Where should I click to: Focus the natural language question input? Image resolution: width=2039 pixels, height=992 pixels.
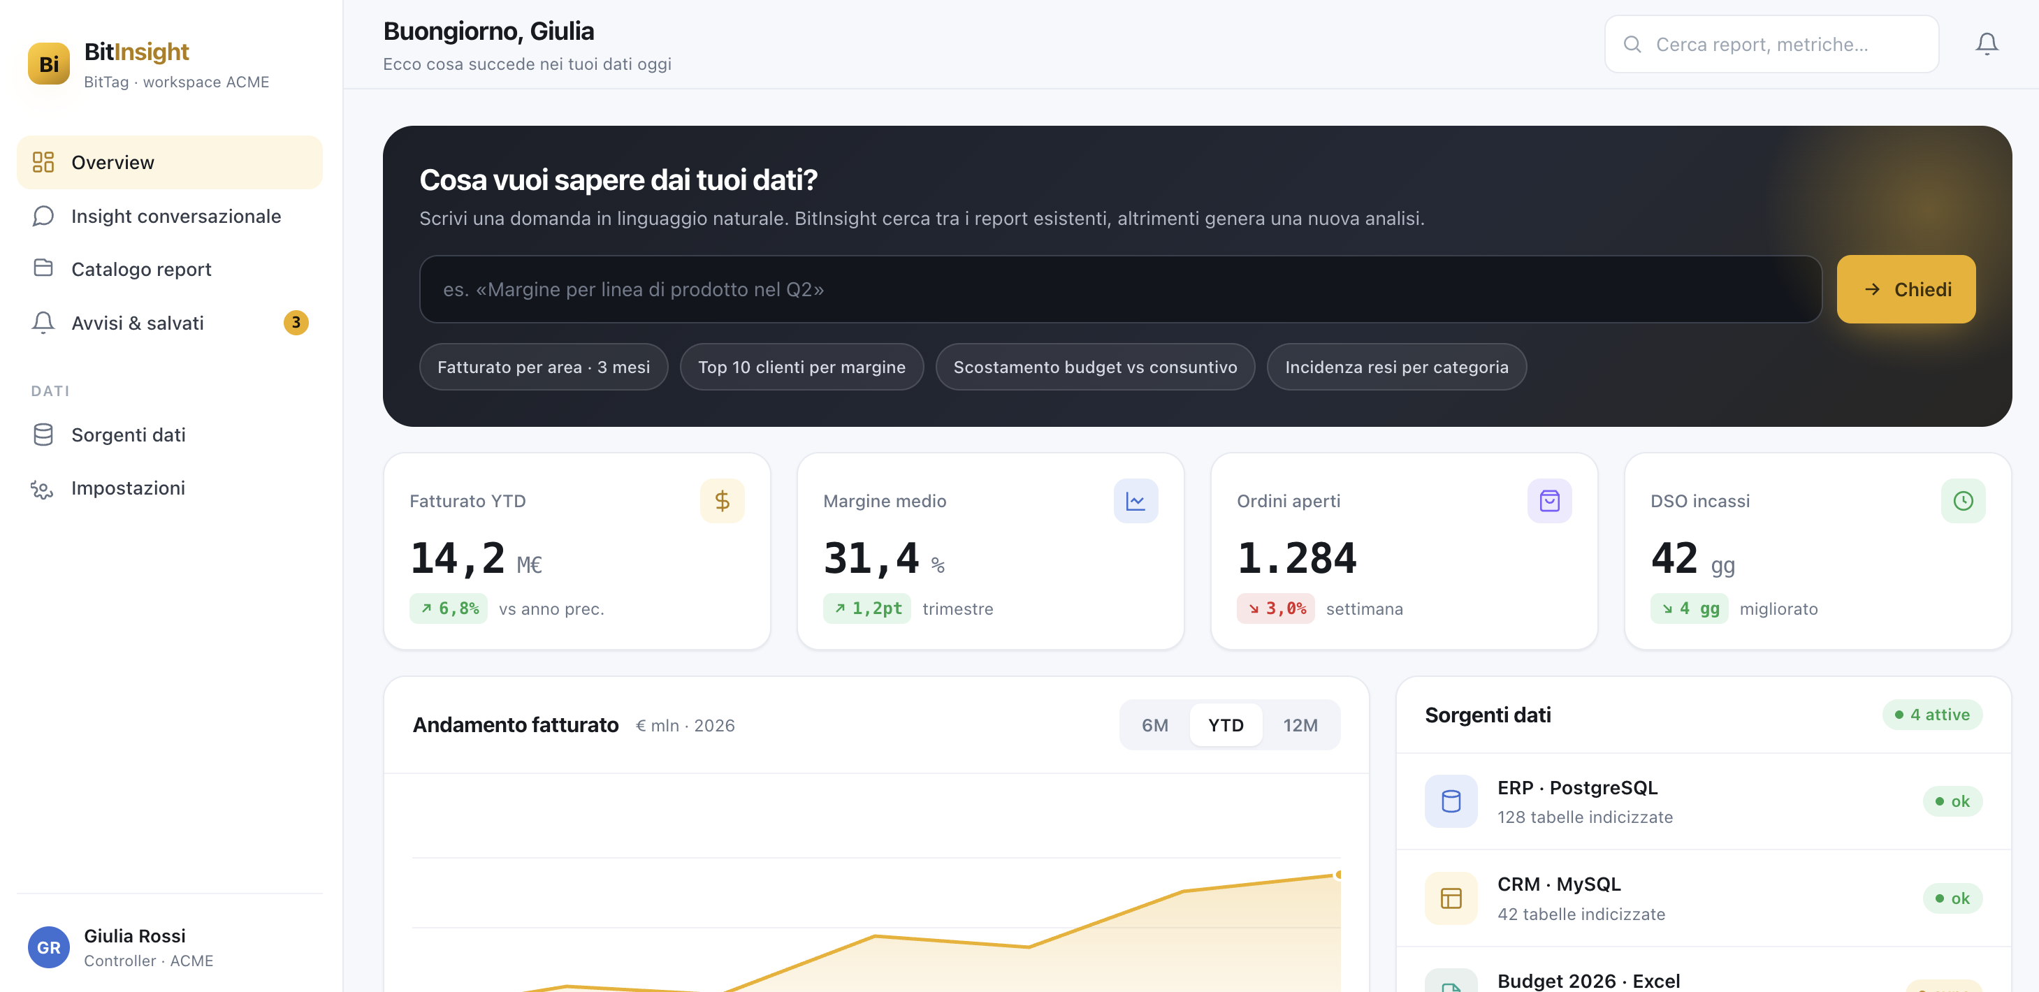[x=1120, y=289]
